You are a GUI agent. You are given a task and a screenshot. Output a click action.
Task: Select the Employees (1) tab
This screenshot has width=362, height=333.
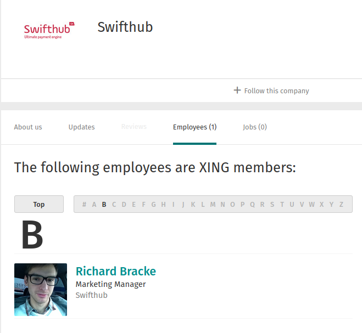[194, 127]
